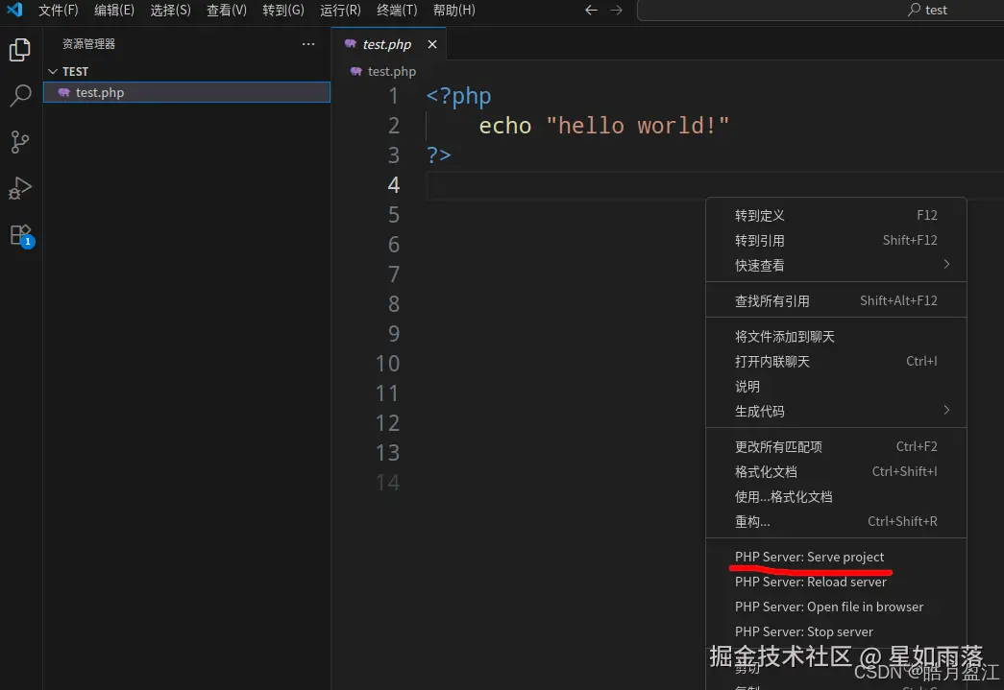The width and height of the screenshot is (1004, 690).
Task: Open the 帮助(H) menu
Action: pos(454,10)
